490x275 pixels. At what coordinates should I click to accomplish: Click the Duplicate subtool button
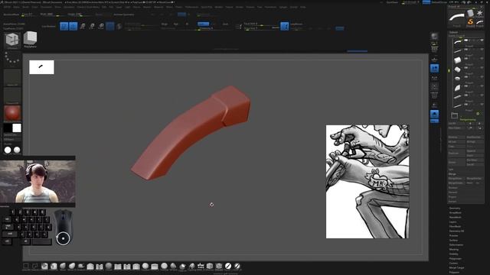tap(456, 154)
